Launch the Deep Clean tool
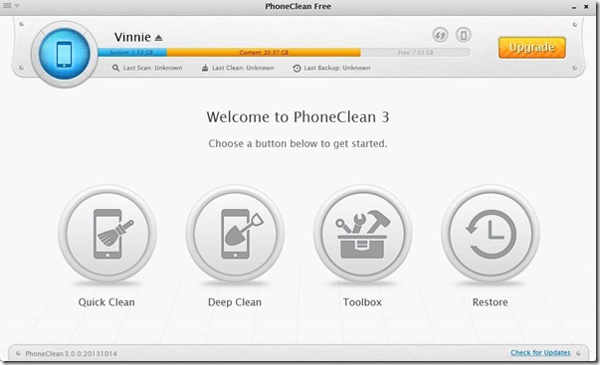 (235, 234)
